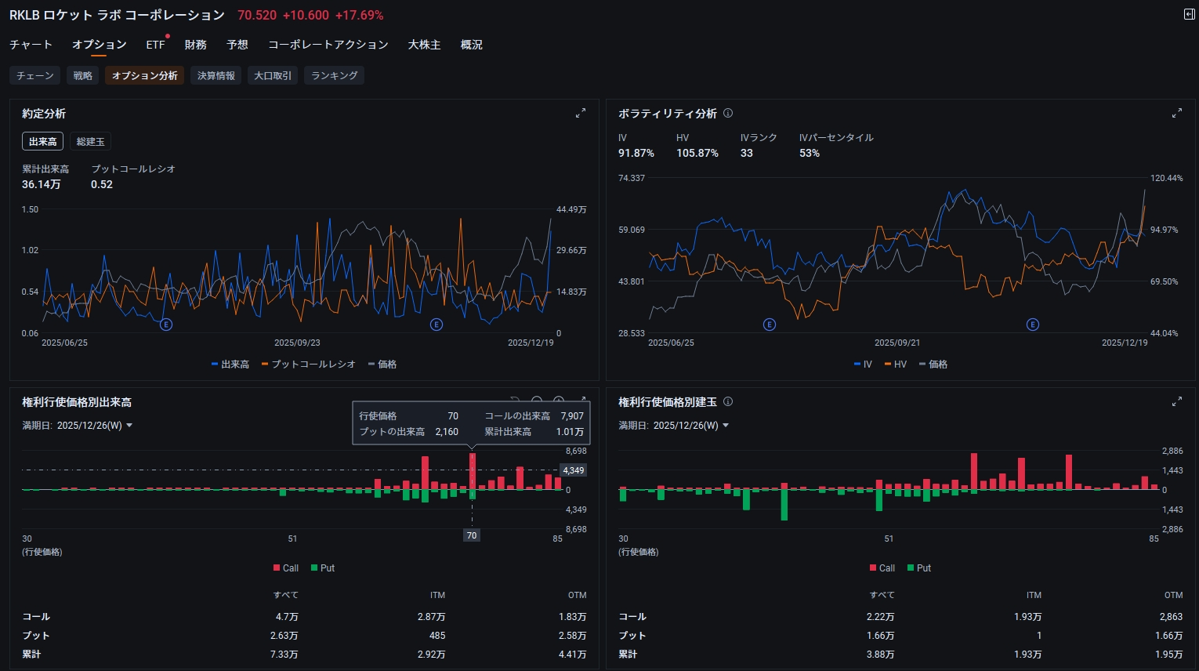Toggle the プットコールレシオ legend series
The image size is (1199, 671).
tap(308, 365)
